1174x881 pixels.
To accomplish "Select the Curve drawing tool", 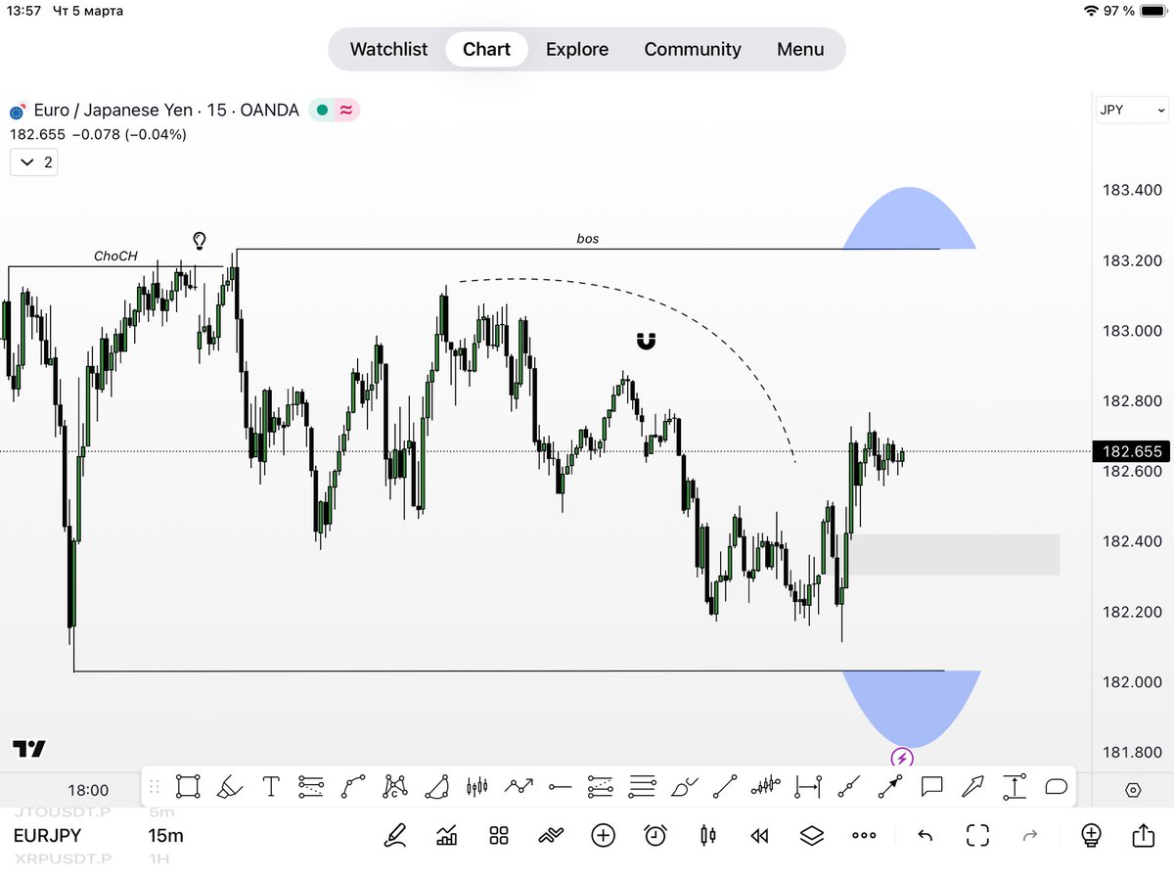I will [353, 786].
